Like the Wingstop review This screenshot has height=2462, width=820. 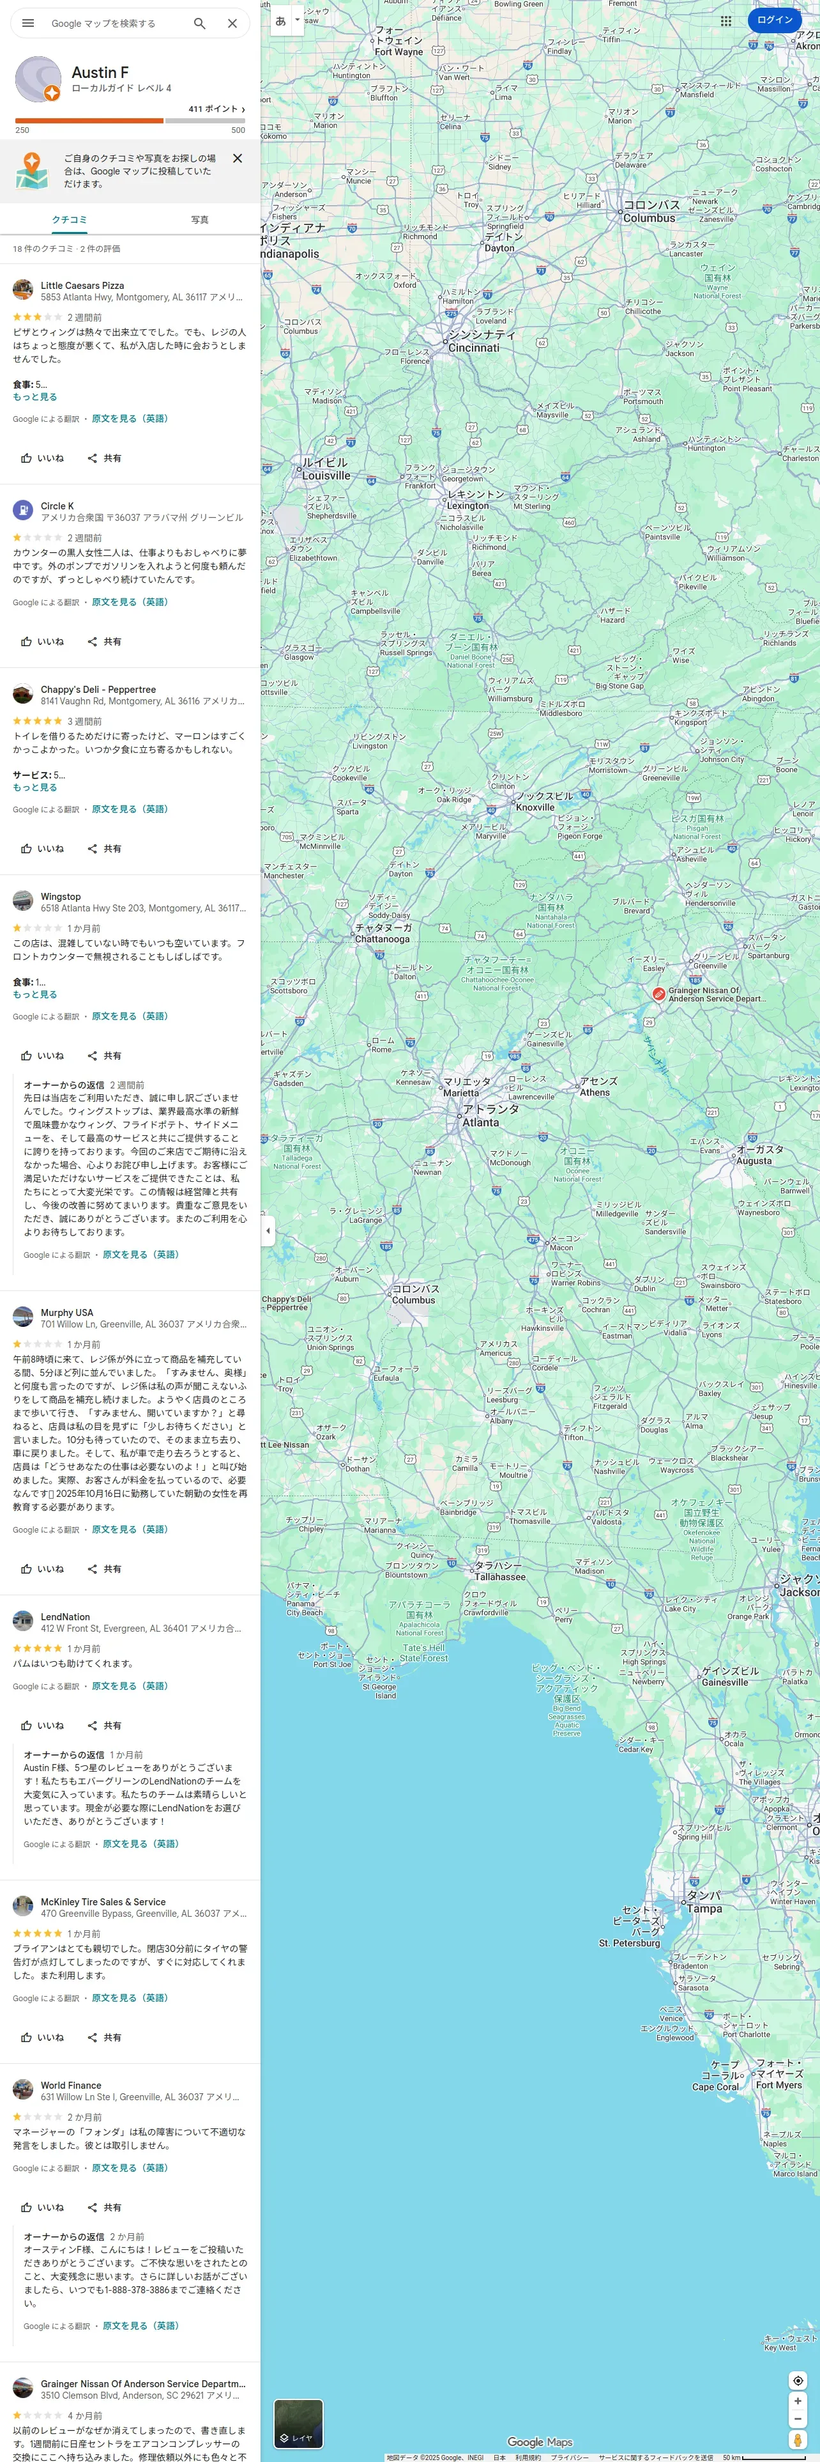tap(42, 1056)
